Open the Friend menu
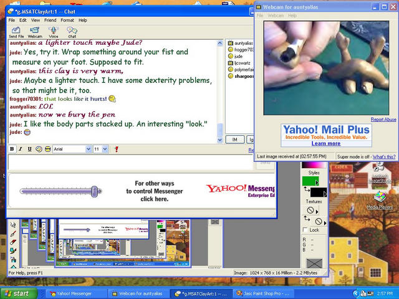The height and width of the screenshot is (299, 399). [x=50, y=20]
